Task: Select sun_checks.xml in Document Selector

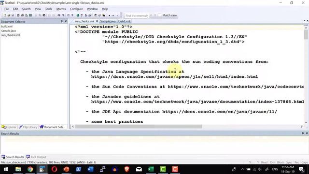Action: coord(11,35)
